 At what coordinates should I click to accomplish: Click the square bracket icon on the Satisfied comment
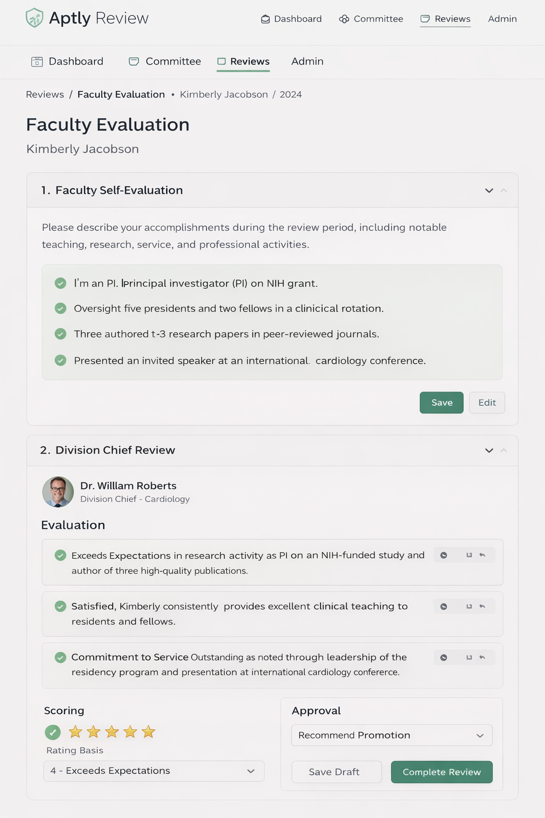(x=469, y=607)
